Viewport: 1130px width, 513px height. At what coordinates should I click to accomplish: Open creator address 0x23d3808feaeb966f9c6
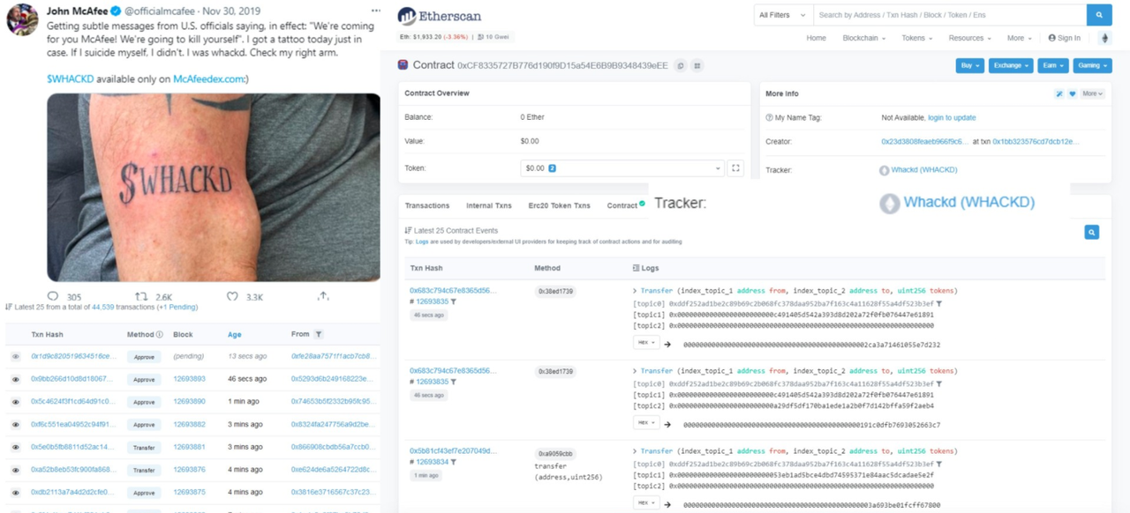pos(924,141)
